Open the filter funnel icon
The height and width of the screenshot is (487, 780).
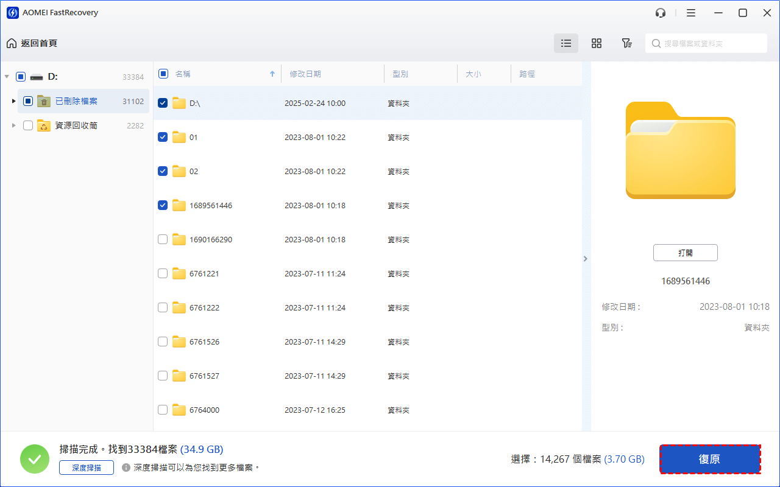point(626,43)
